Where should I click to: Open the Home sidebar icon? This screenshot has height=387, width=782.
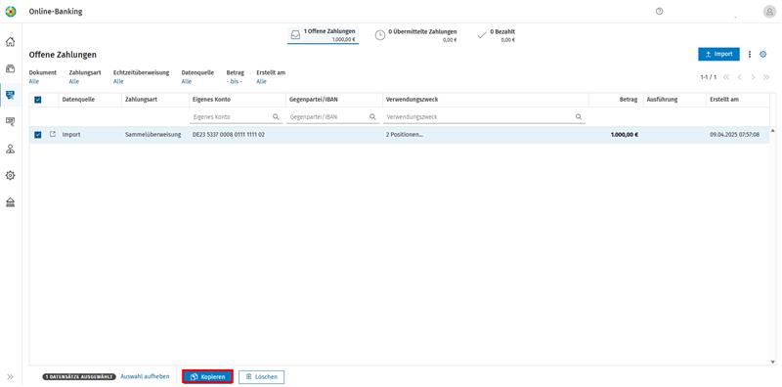point(10,42)
